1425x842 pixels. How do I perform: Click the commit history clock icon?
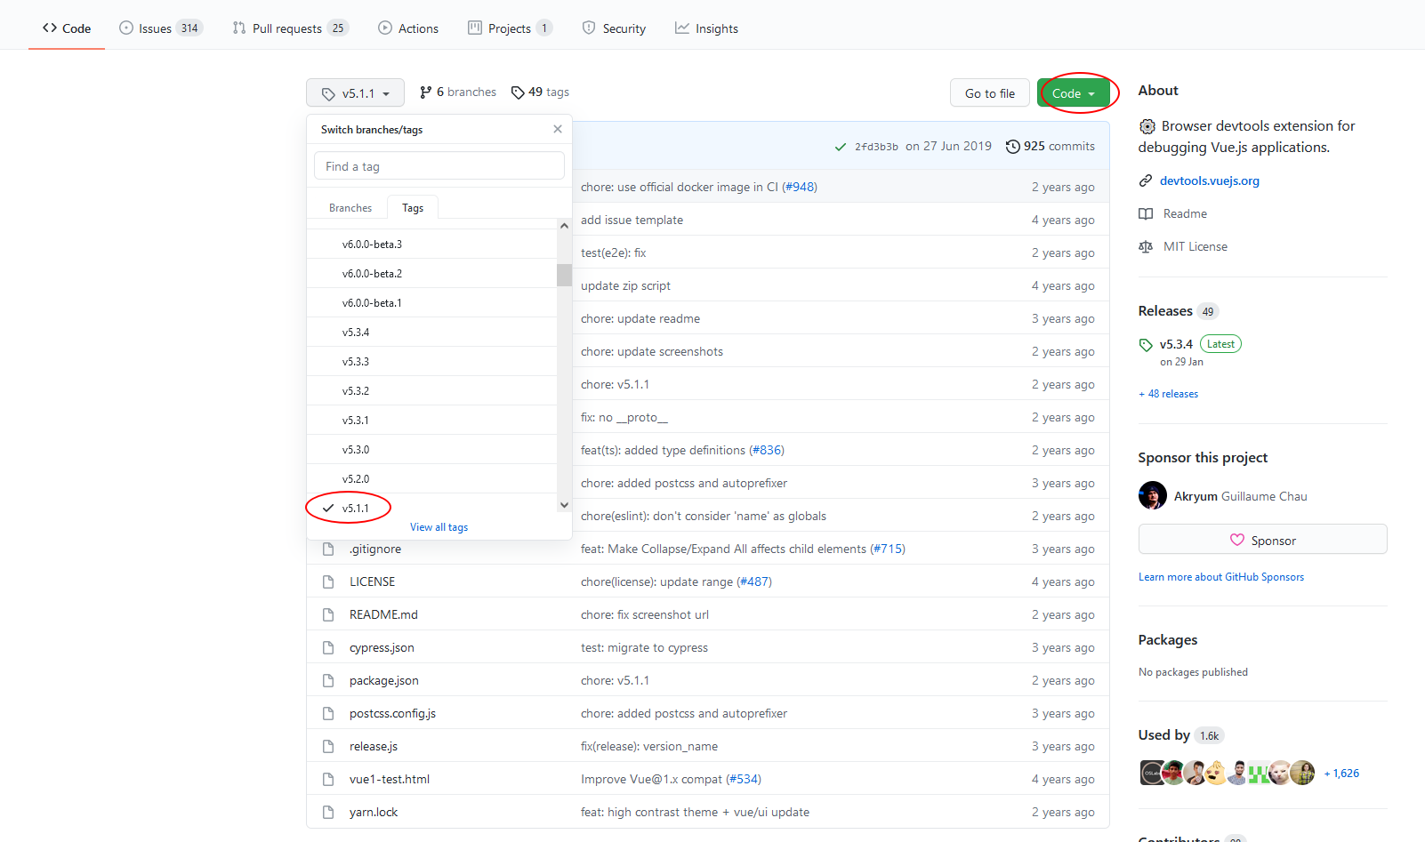(1012, 146)
